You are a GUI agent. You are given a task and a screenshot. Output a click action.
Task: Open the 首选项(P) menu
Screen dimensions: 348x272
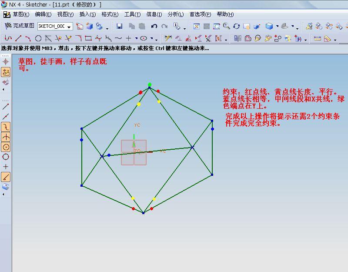[x=201, y=14]
